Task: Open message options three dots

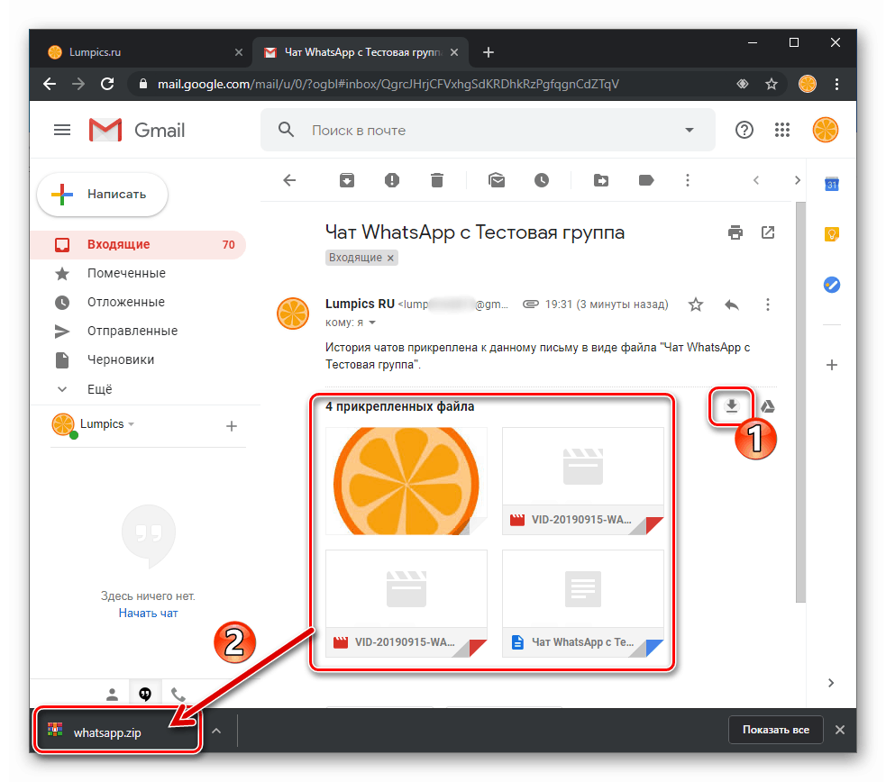Action: (767, 305)
